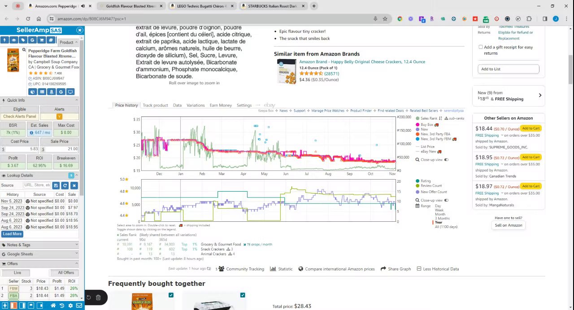This screenshot has height=310, width=574.
Task: Bookmark this page with star icon
Action: coord(385,19)
